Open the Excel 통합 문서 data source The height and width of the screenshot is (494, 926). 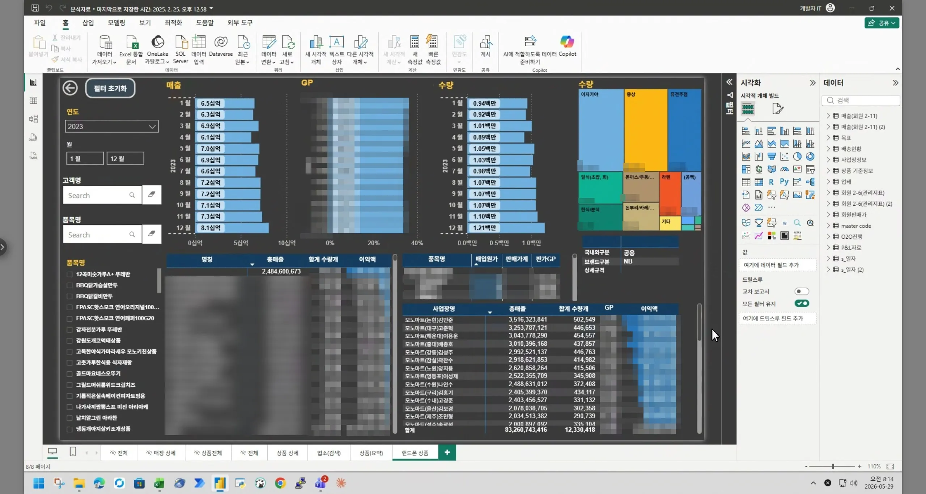[131, 50]
